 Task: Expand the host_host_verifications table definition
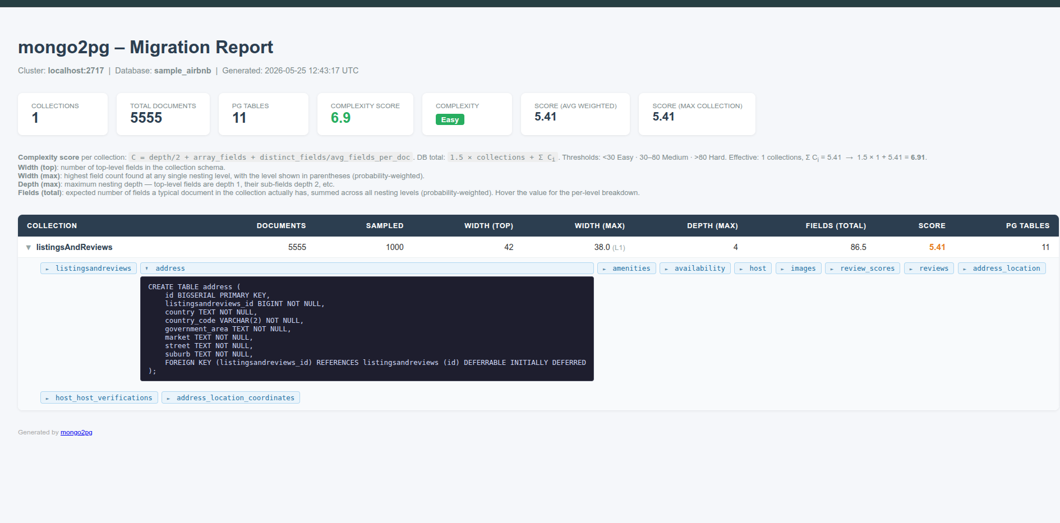pos(99,397)
